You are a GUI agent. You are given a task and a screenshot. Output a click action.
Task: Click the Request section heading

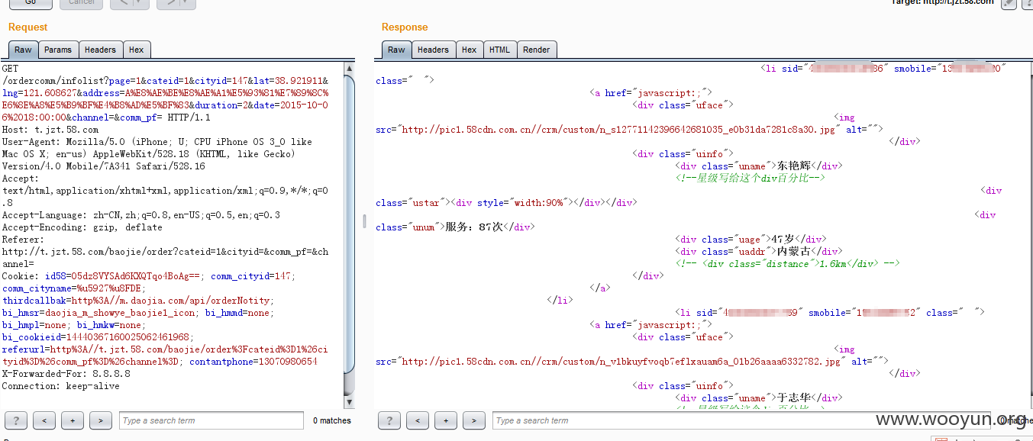[28, 27]
